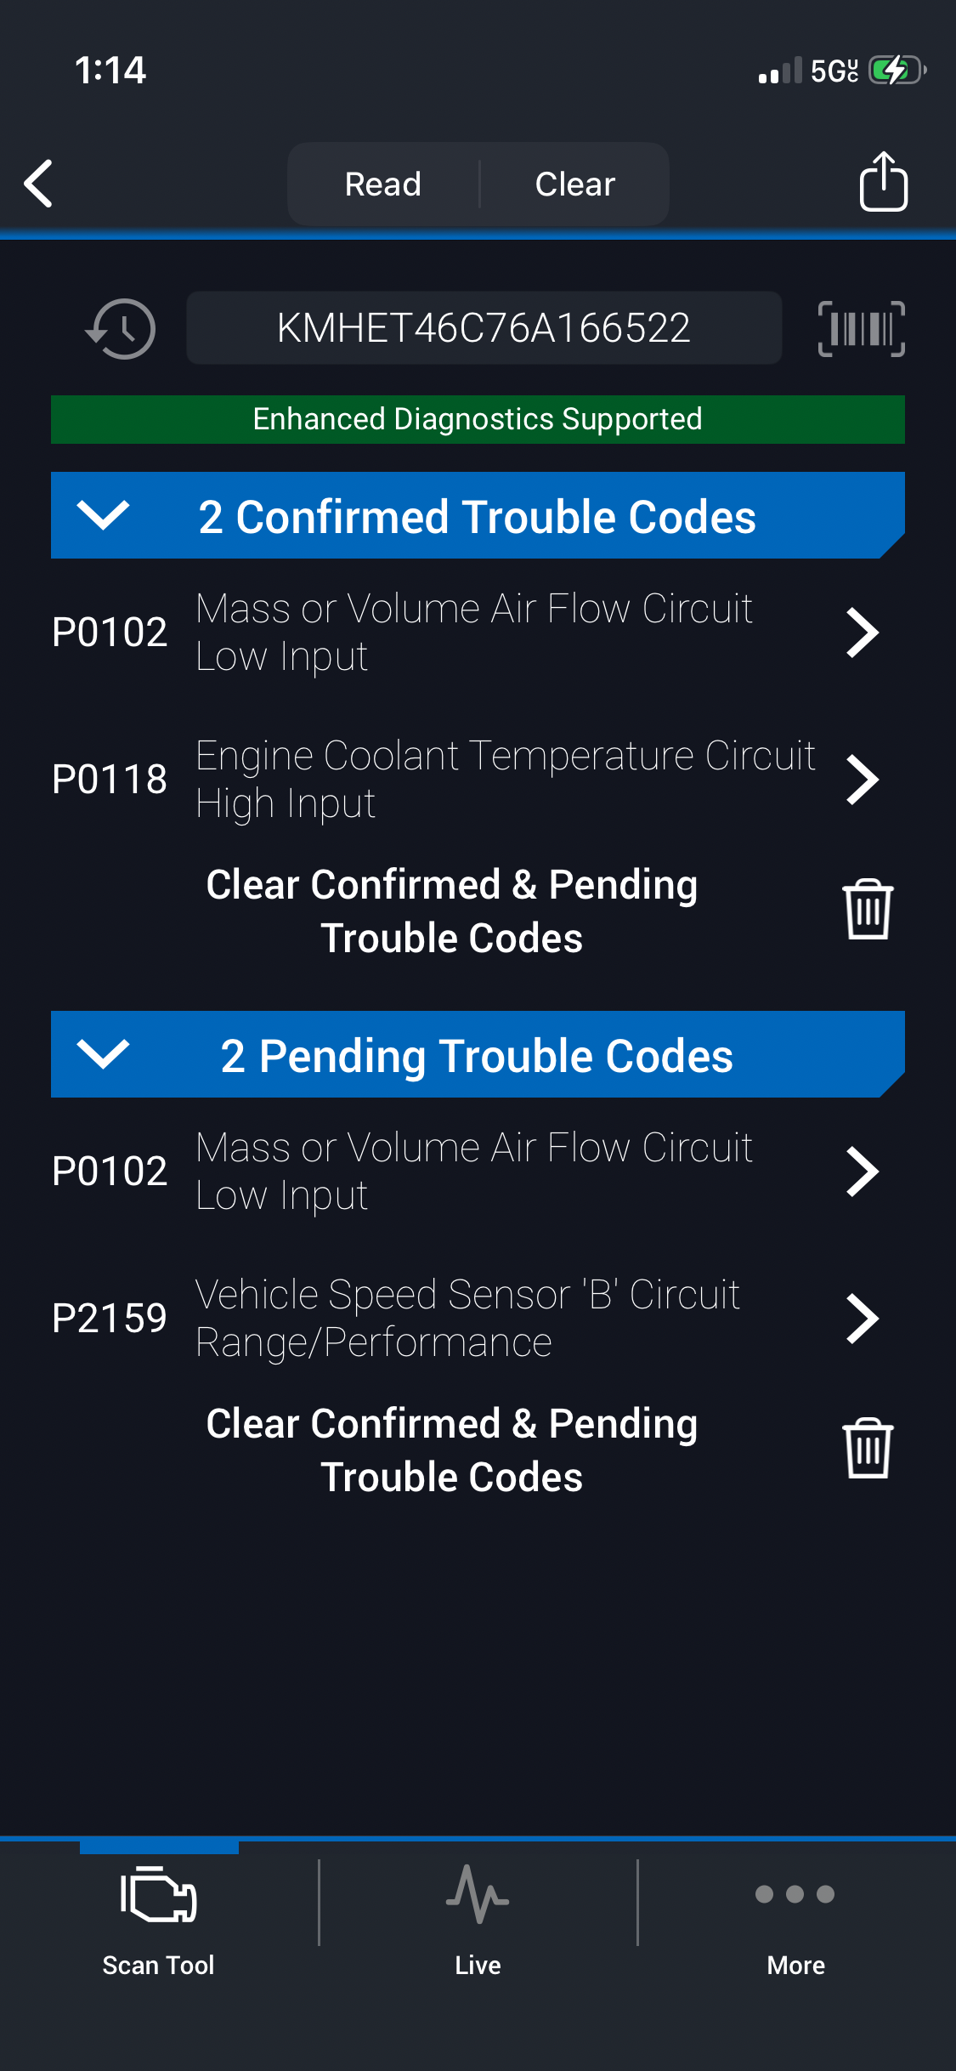Tap the back arrow icon
Viewport: 956px width, 2071px height.
point(39,184)
